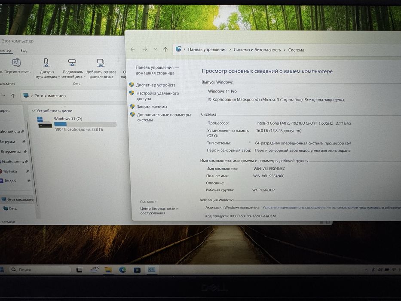Select the Система и безопасность breadcrumb
The width and height of the screenshot is (401, 301).
point(257,49)
